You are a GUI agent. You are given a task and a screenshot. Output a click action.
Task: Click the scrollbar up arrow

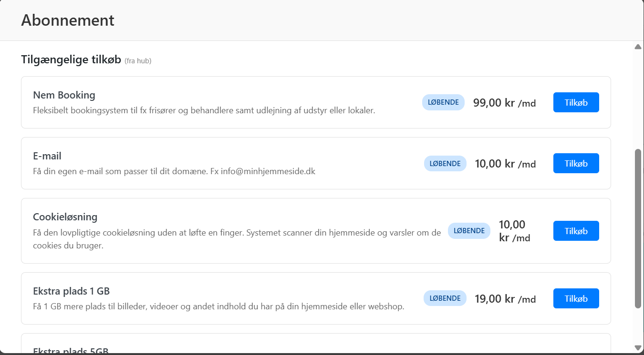638,47
